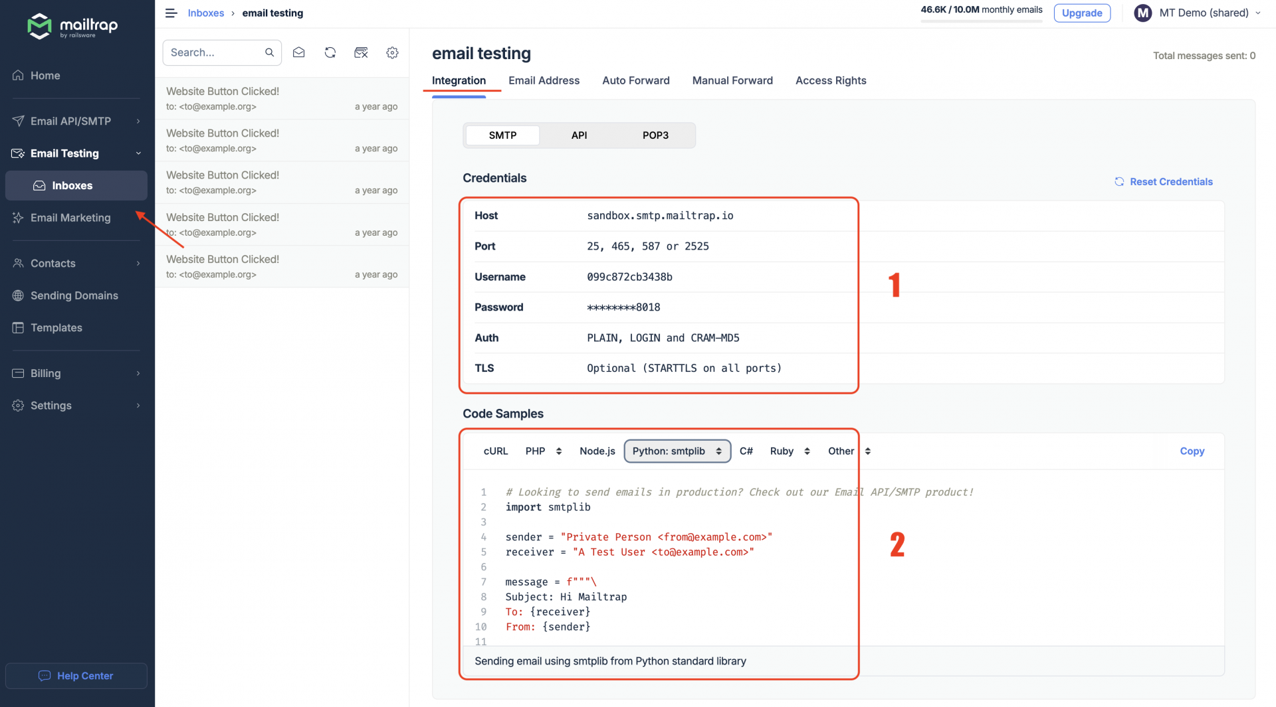
Task: Select SMTP integration mode
Action: pos(502,135)
